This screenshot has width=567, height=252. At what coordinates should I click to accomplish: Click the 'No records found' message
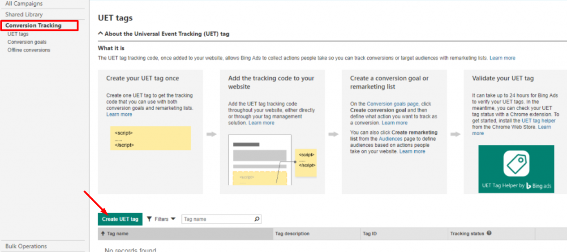(x=130, y=249)
